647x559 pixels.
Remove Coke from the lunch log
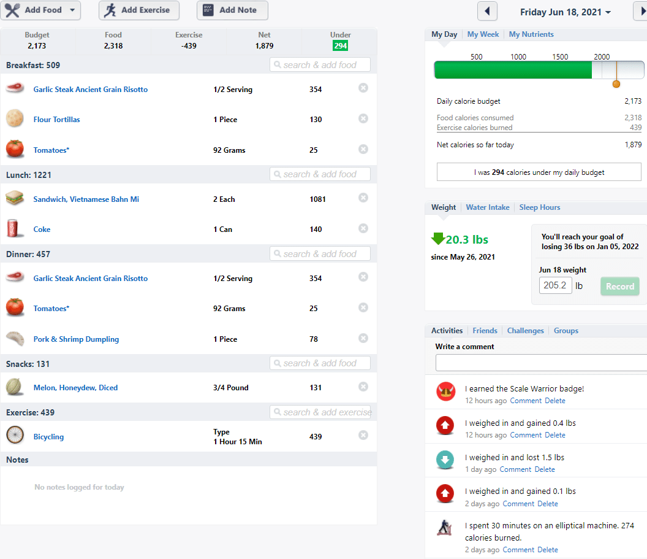coord(363,228)
